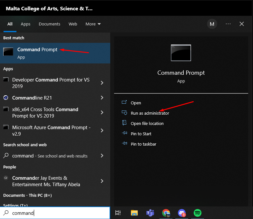Expand Microsoft Azure Command Prompt options
This screenshot has width=253, height=219.
pos(102,130)
